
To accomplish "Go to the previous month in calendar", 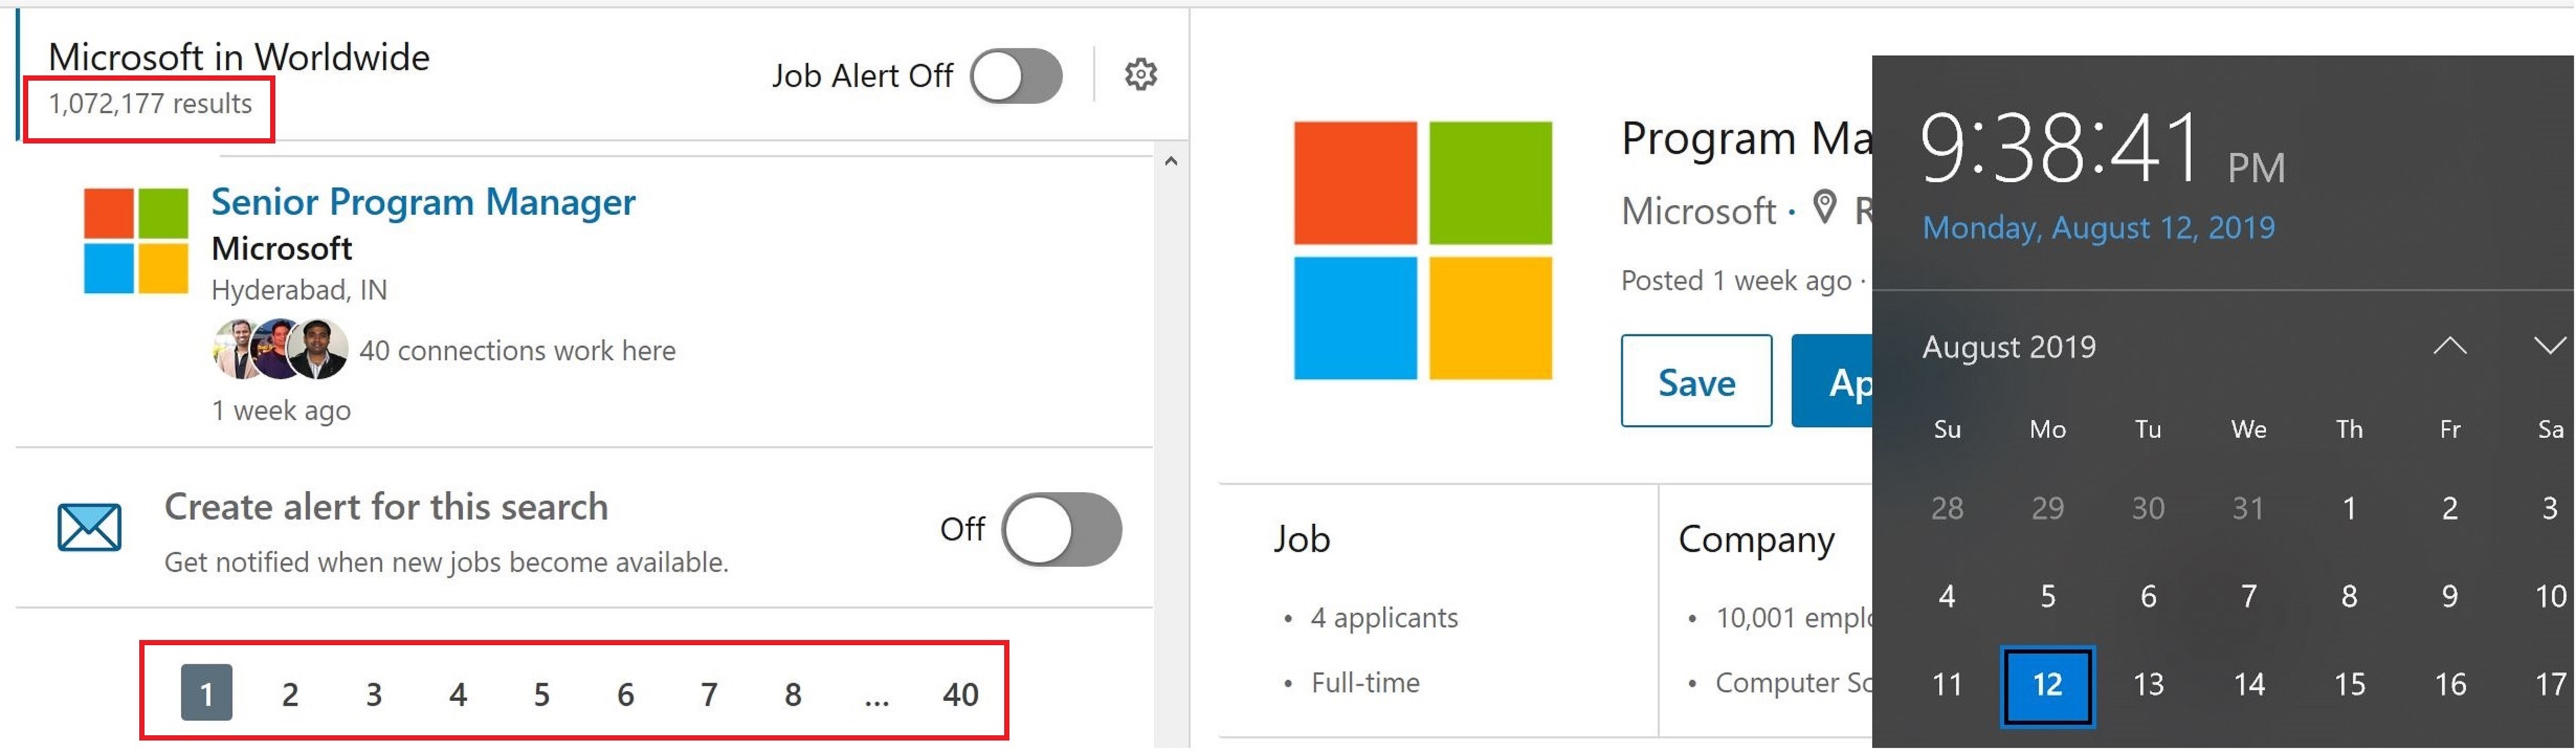I will (2449, 347).
